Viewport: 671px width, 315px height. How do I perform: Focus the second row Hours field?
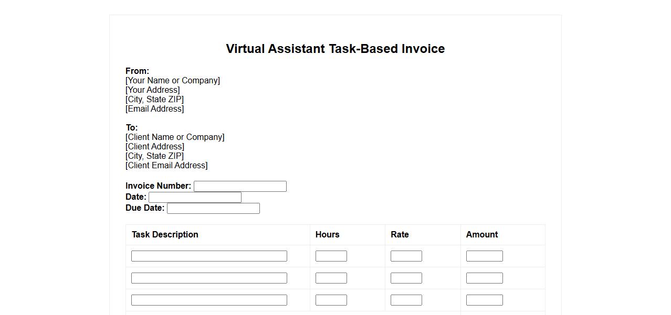(331, 278)
